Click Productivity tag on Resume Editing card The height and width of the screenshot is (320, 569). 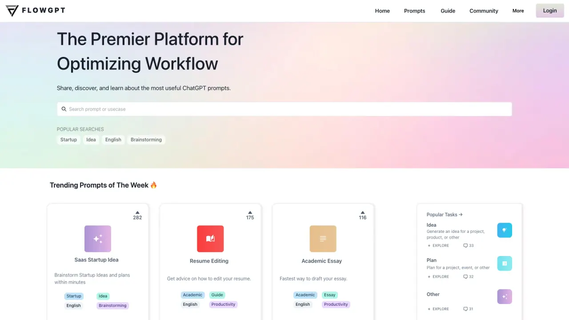click(223, 304)
